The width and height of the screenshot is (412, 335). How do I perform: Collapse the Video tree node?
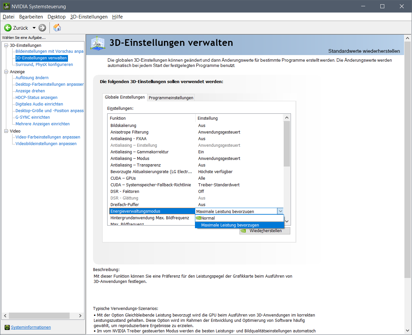tap(6, 131)
